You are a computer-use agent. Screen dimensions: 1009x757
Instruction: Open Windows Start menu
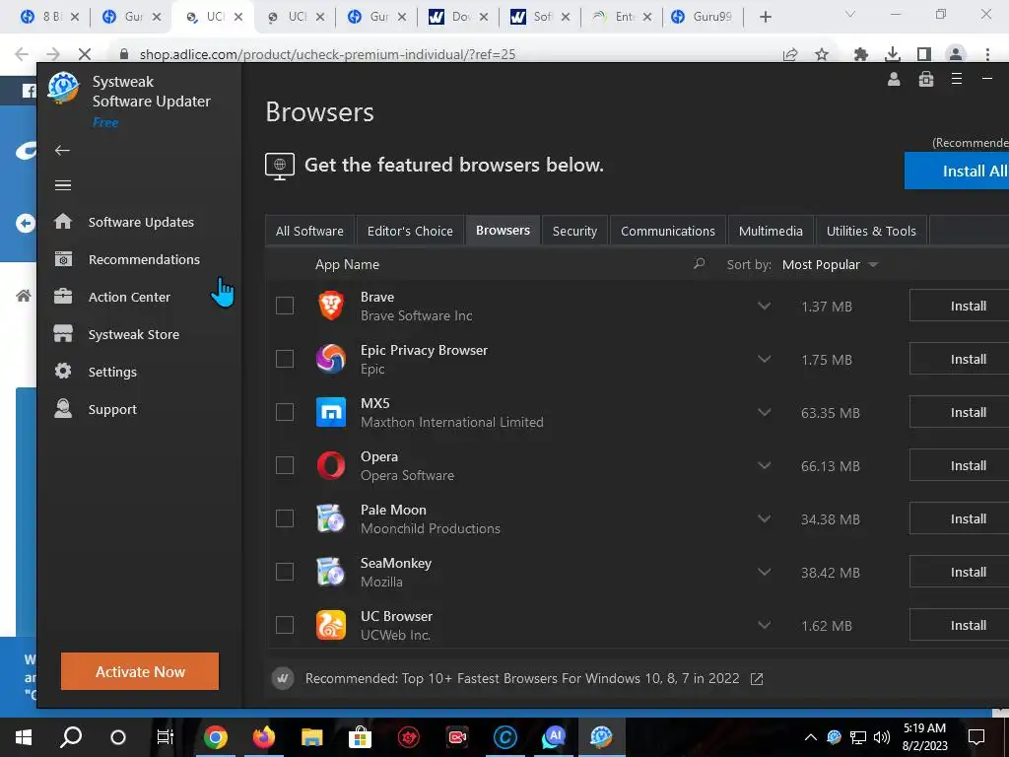[x=24, y=737]
